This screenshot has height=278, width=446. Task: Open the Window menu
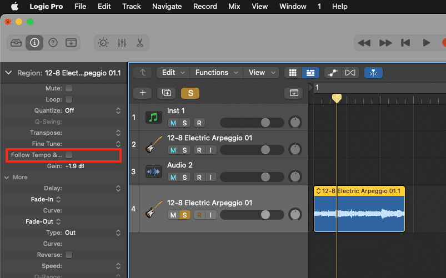click(293, 6)
